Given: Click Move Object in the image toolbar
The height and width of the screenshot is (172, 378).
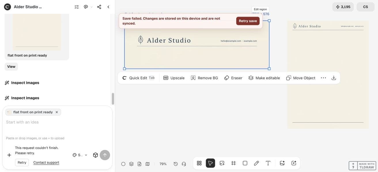Looking at the screenshot, I should [x=301, y=78].
